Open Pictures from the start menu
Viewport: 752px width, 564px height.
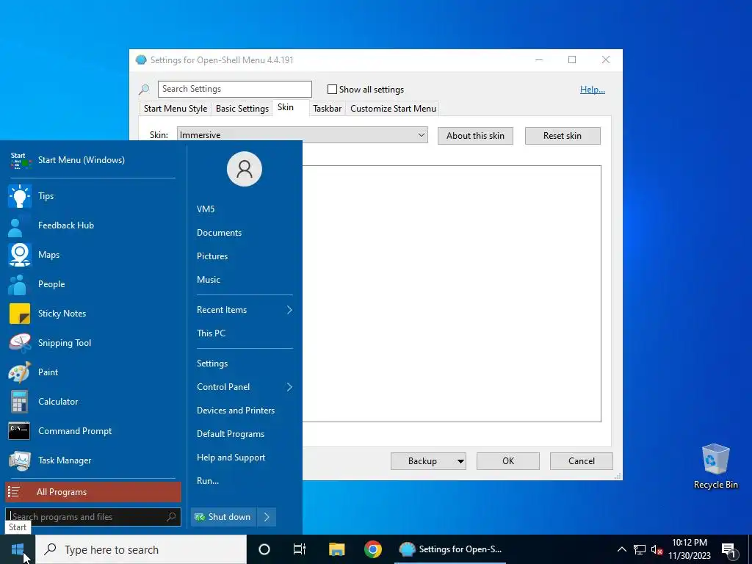(x=212, y=256)
